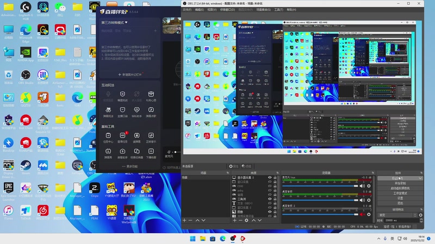Open 礼物心愿 icon in 直播伴侣
The image size is (435, 244).
(x=151, y=97)
